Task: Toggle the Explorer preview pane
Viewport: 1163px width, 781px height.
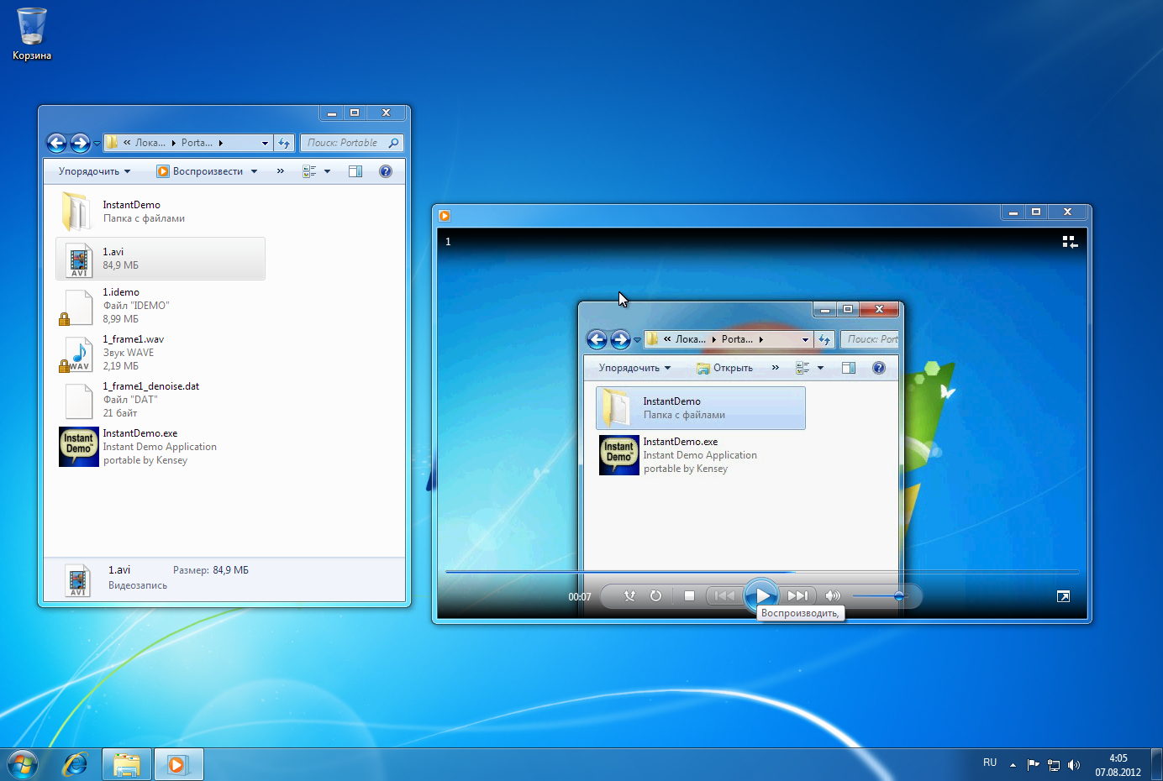Action: pyautogui.click(x=355, y=171)
